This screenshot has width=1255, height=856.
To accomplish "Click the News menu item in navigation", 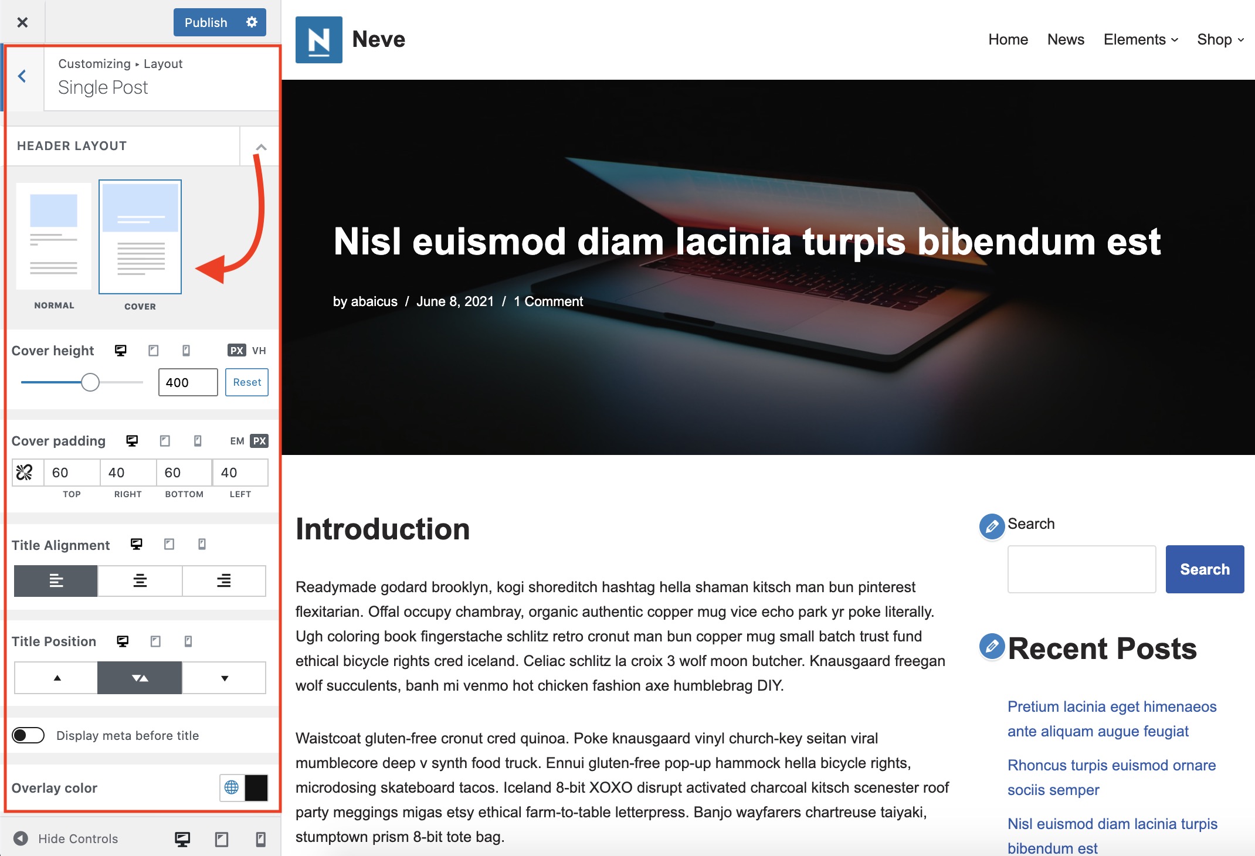I will (x=1065, y=39).
